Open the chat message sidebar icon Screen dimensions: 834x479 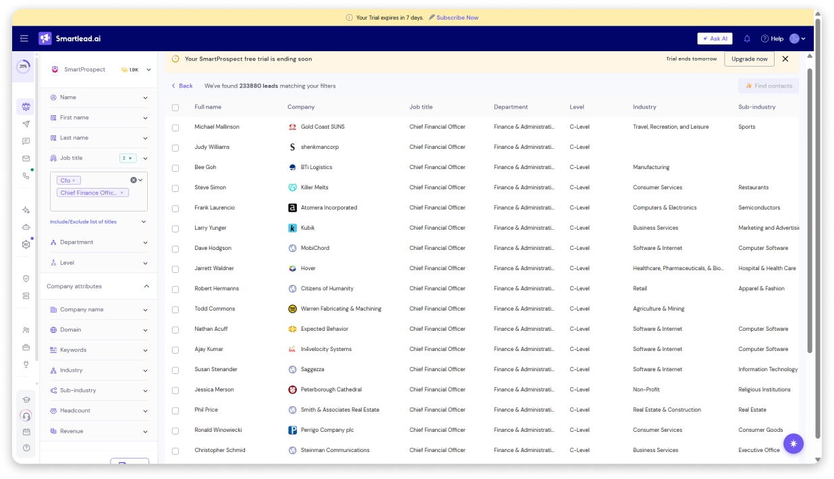coord(26,141)
